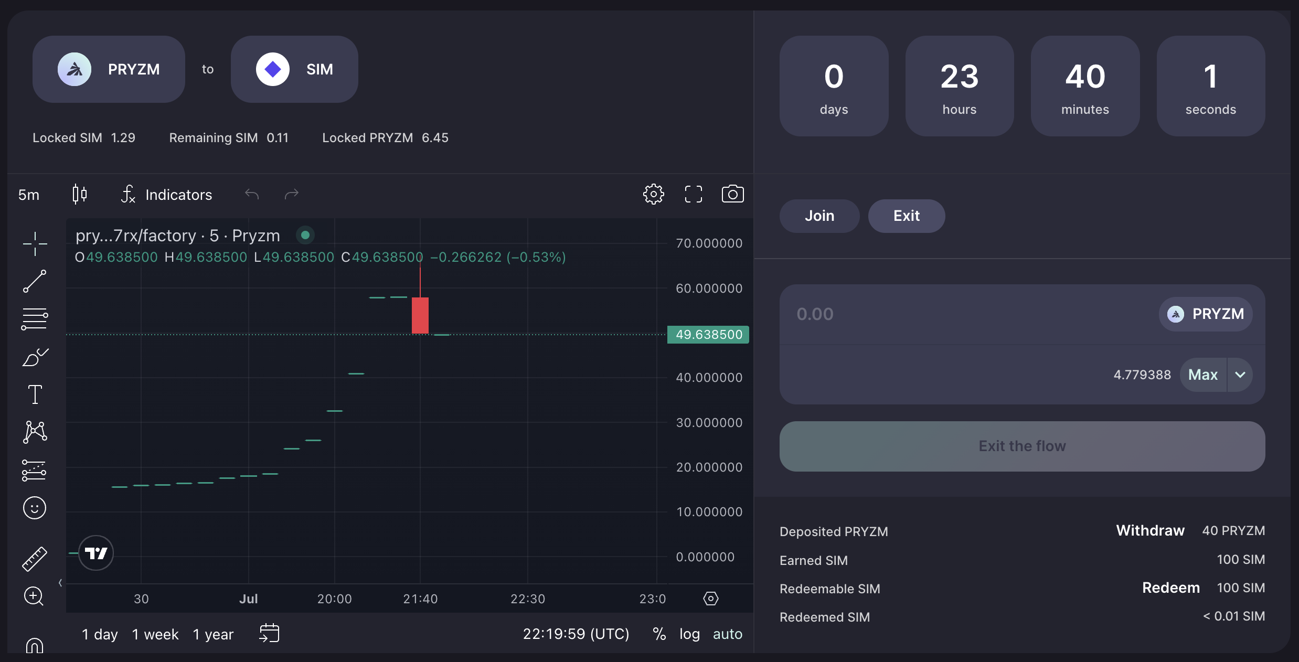1299x662 pixels.
Task: Click PRYZM token badge in input
Action: pos(1206,314)
